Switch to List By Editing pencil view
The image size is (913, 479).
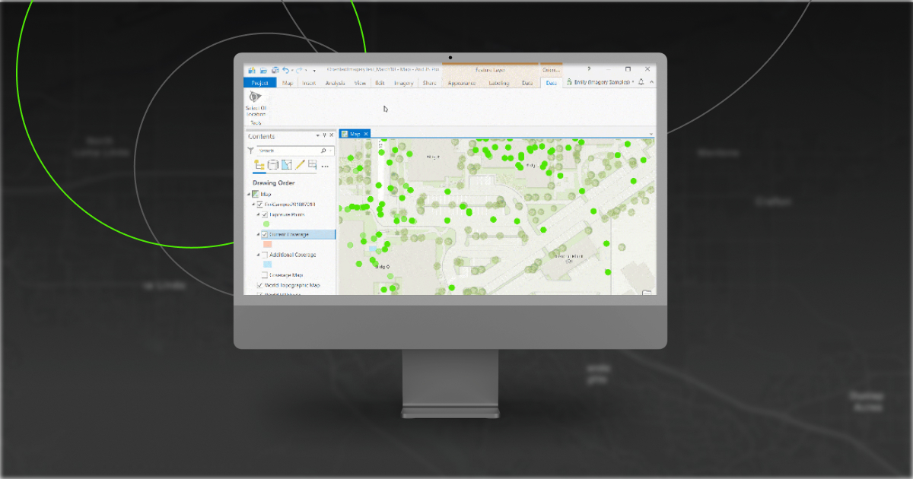300,165
